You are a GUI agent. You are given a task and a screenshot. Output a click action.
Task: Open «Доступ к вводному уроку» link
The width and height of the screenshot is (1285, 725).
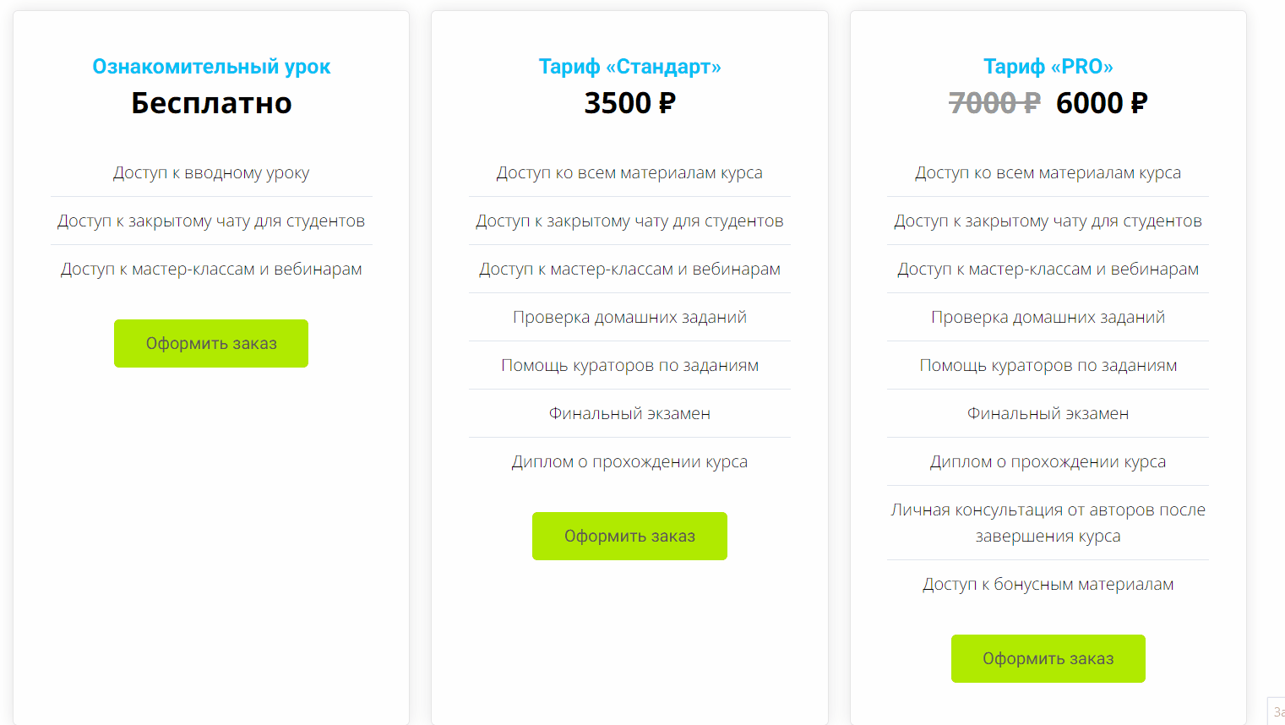point(210,172)
